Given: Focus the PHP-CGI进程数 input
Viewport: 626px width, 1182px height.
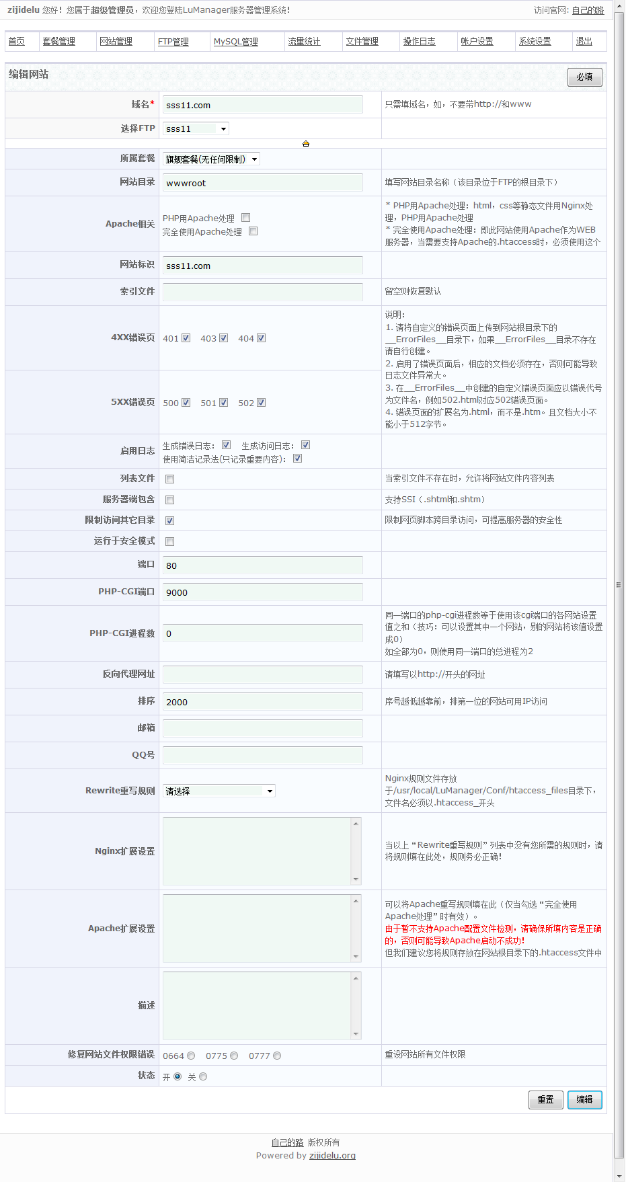Looking at the screenshot, I should (263, 633).
